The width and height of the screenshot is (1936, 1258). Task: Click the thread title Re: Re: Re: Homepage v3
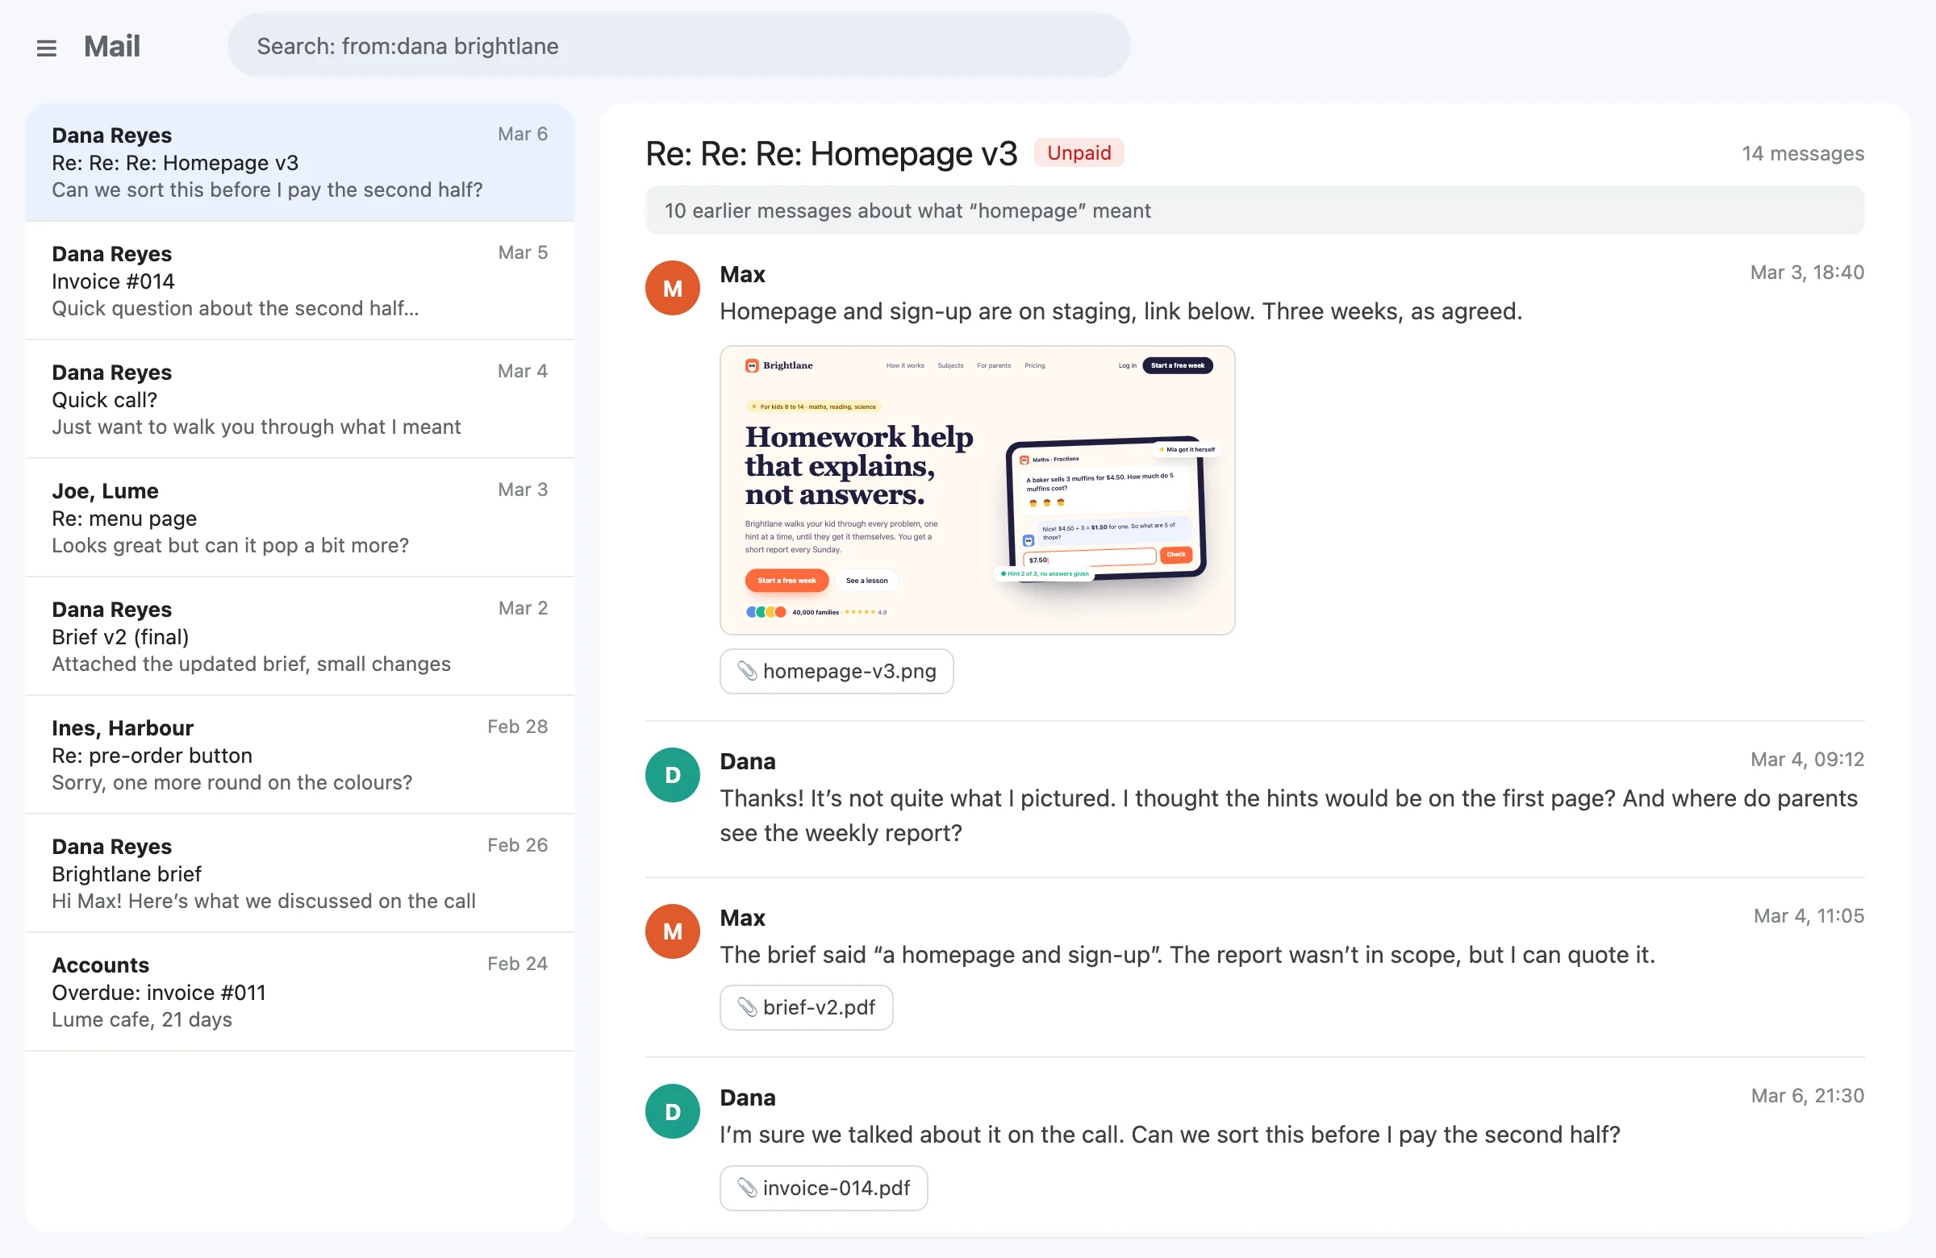tap(832, 154)
